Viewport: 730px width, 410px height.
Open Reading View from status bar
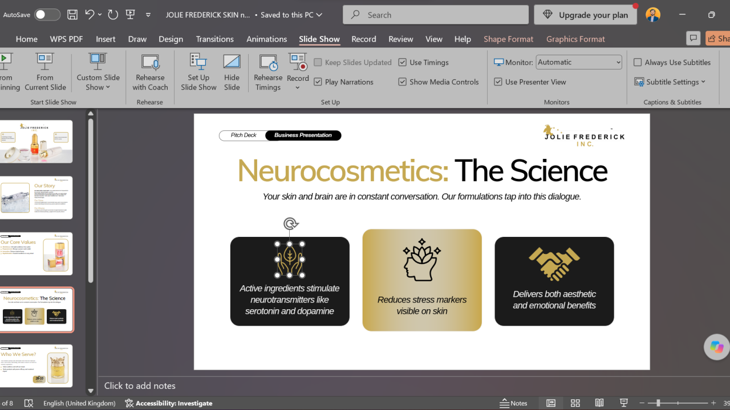(599, 403)
